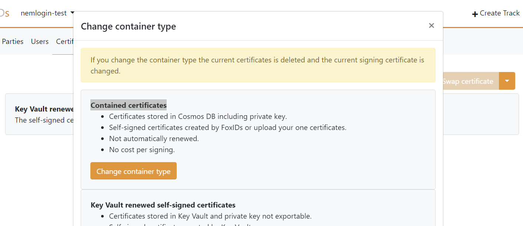Click the plus icon beside Create Track
This screenshot has width=523, height=226.
(x=475, y=14)
